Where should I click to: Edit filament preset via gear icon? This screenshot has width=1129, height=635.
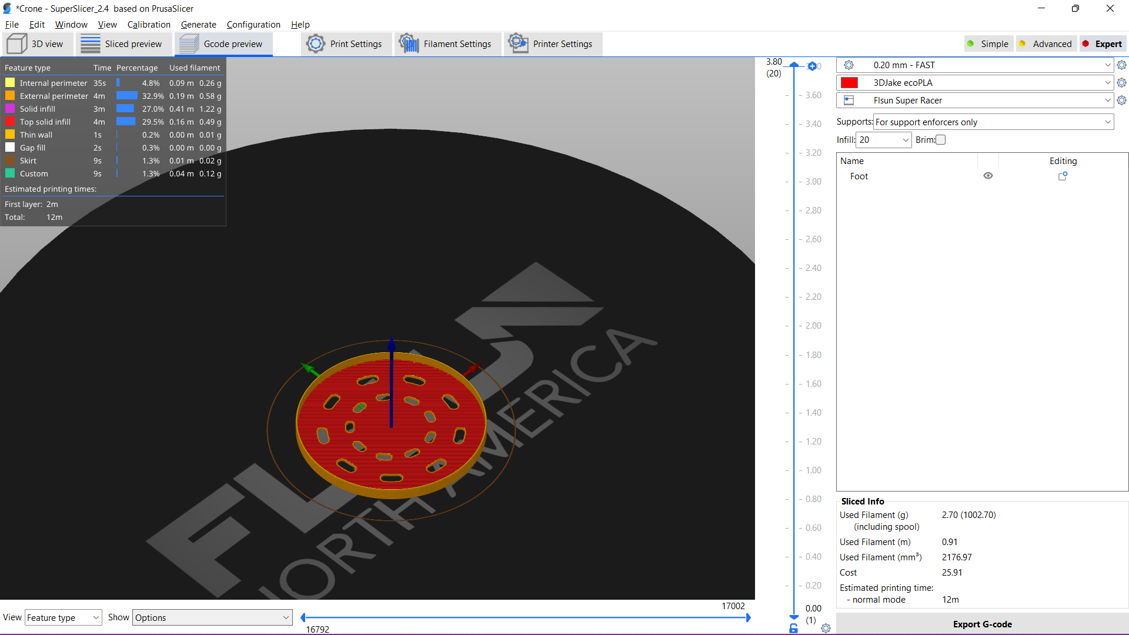(1121, 83)
